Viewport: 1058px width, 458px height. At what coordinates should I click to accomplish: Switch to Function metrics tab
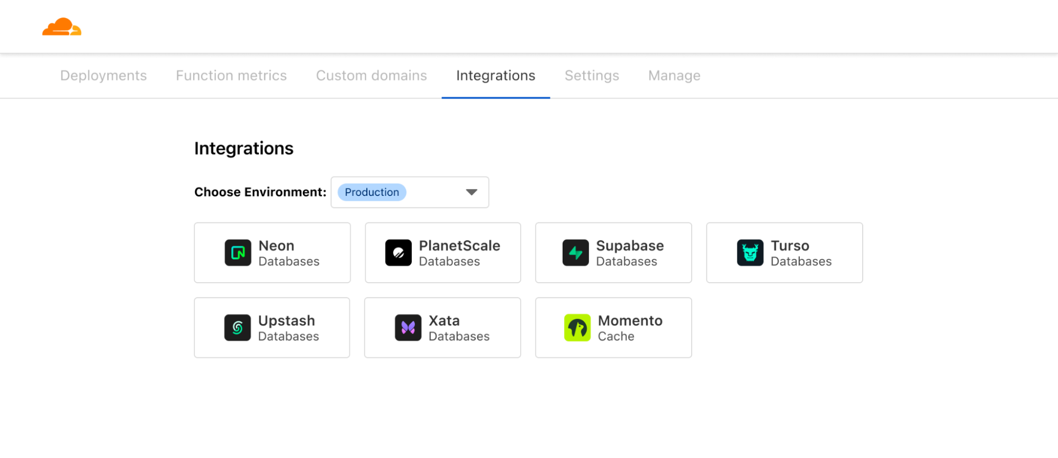click(x=231, y=76)
